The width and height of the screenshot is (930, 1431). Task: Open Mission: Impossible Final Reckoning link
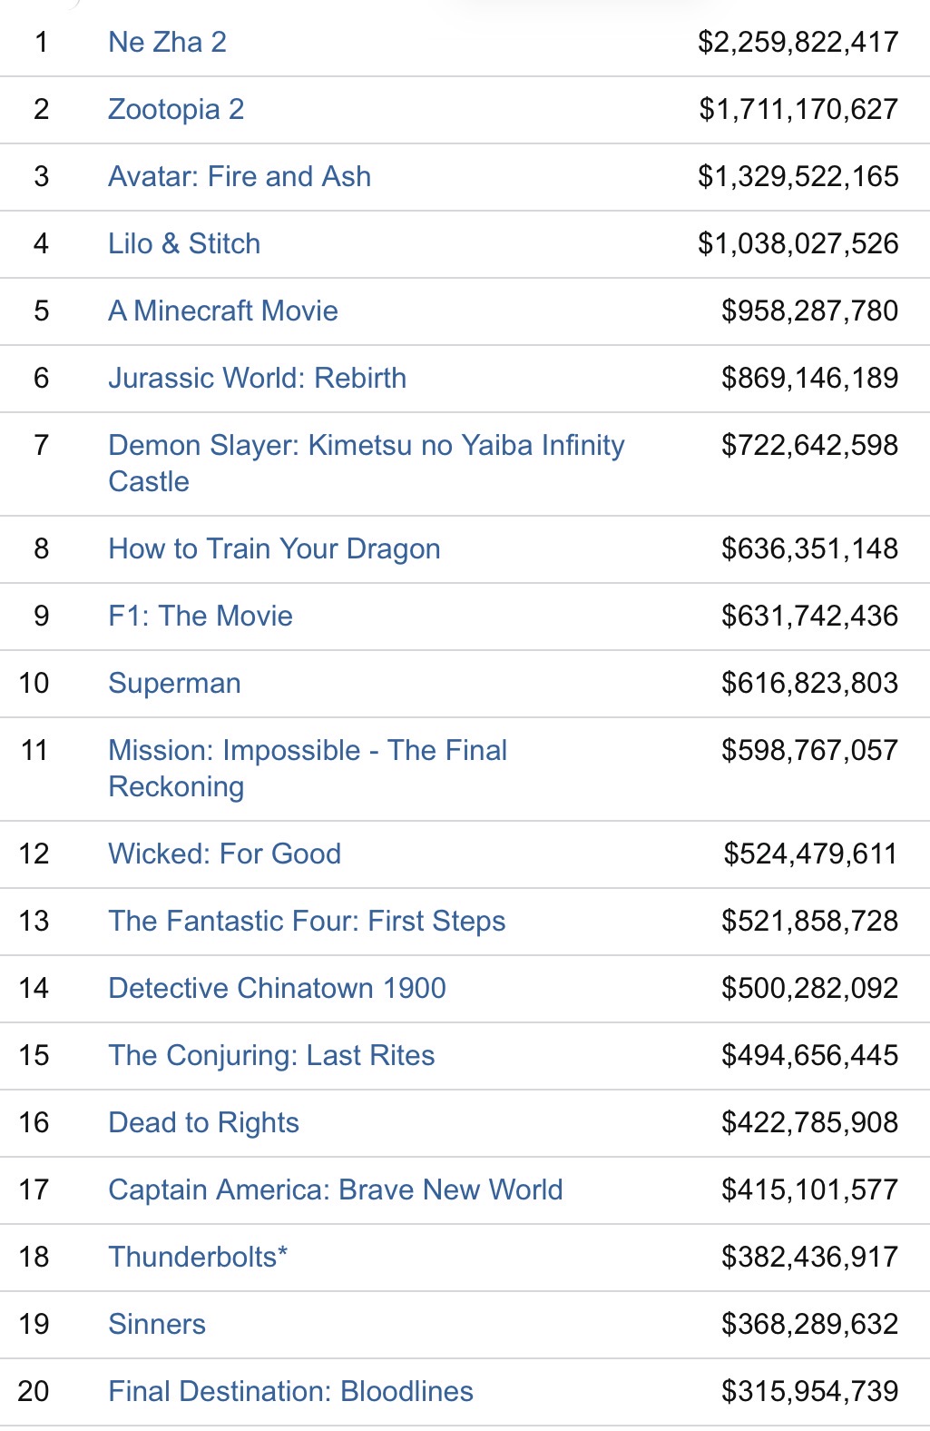(308, 751)
